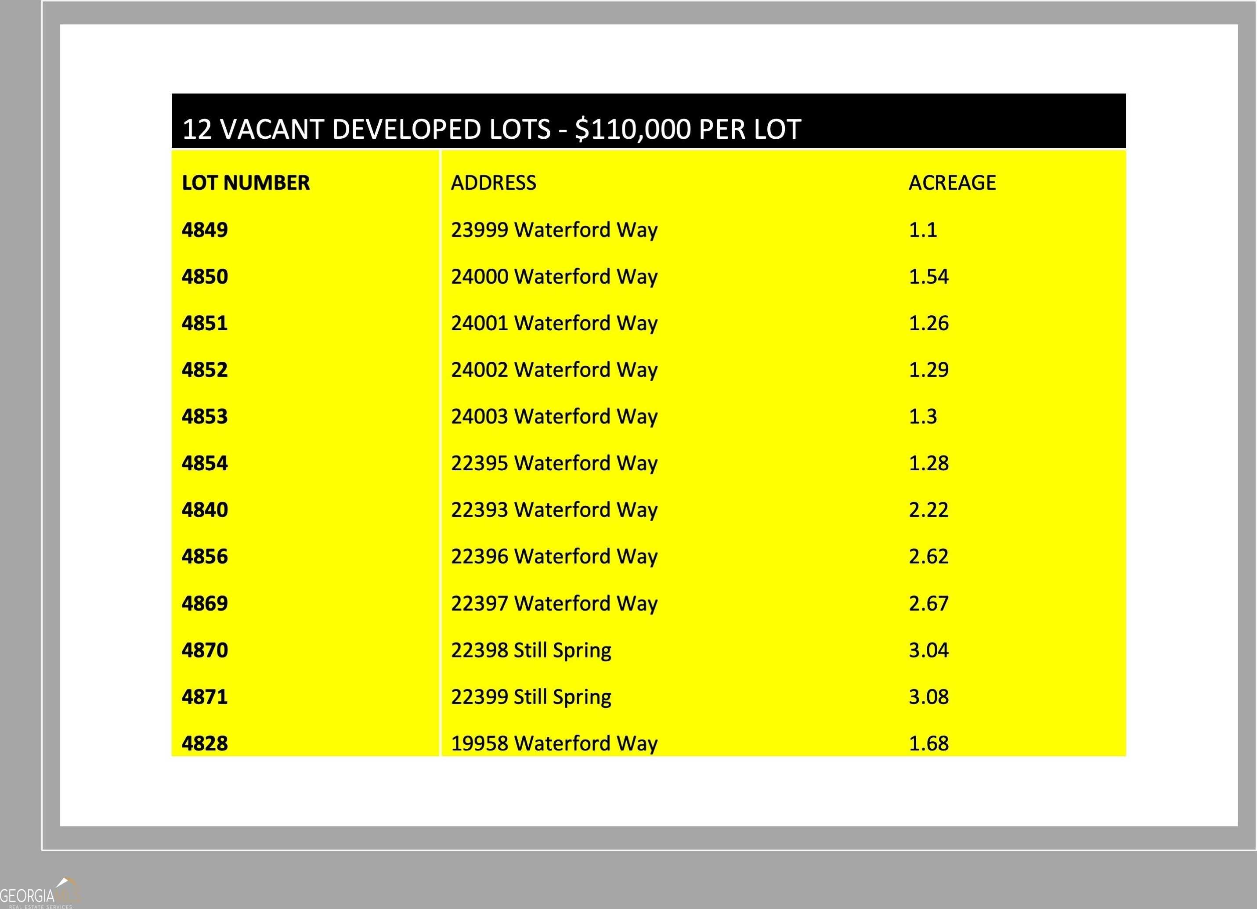The height and width of the screenshot is (909, 1257).
Task: Click address 24001 Waterford Way
Action: [x=554, y=324]
